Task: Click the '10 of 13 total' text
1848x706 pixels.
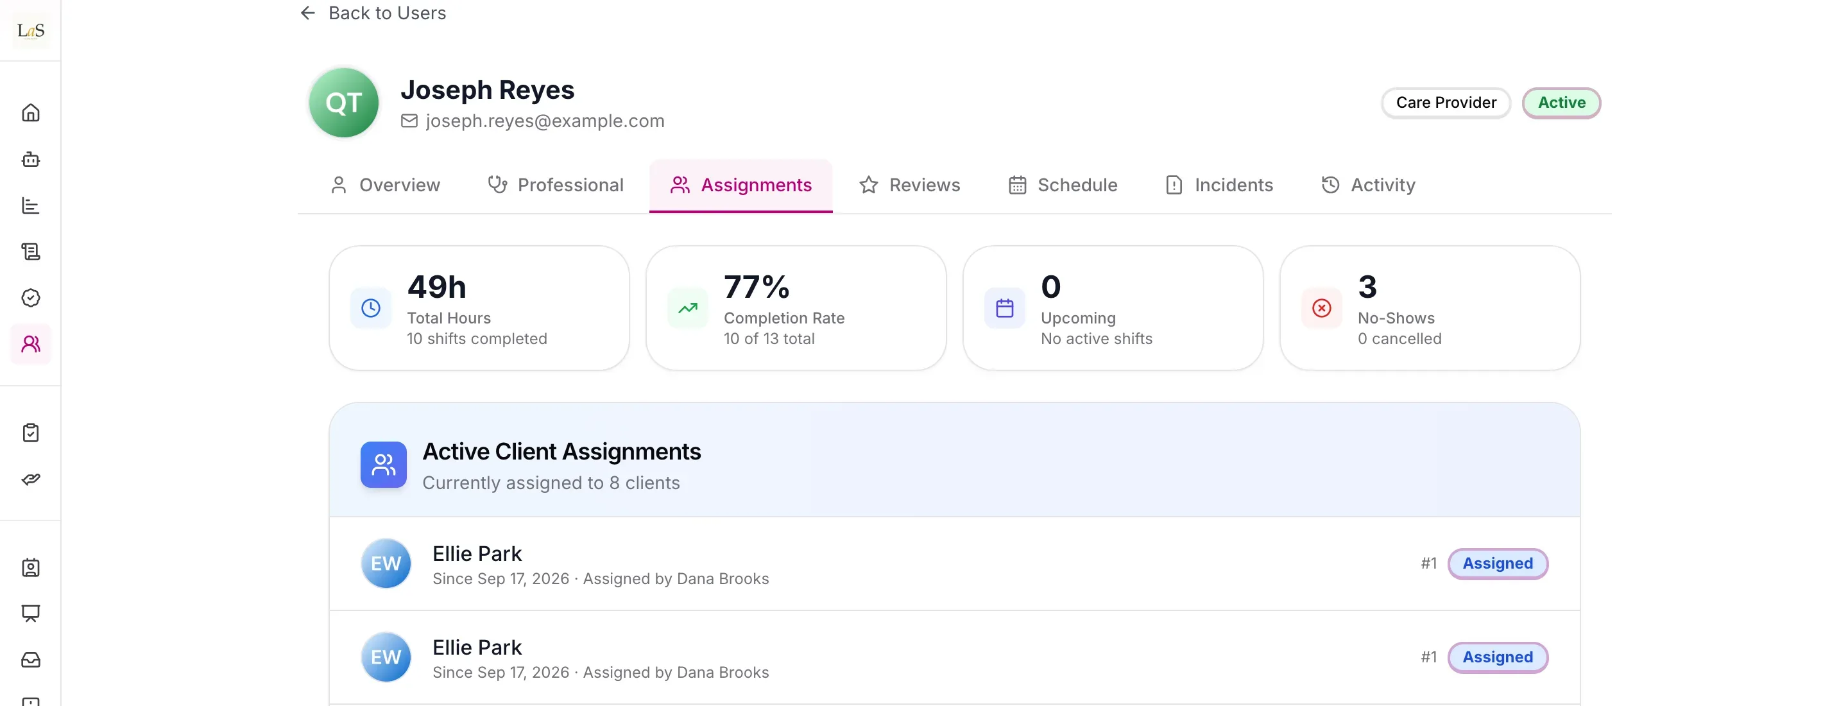Action: click(x=769, y=339)
